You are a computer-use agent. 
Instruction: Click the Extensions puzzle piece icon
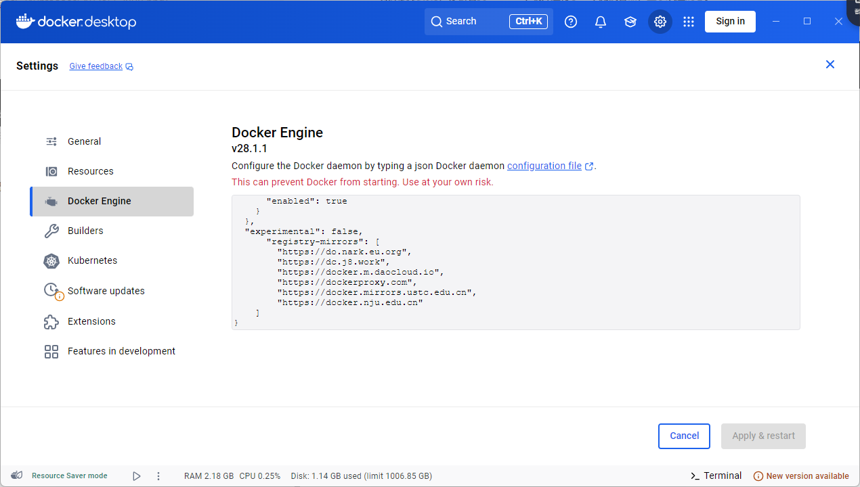point(51,321)
